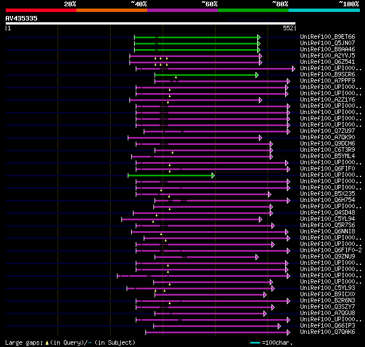The image size is (365, 347).
Task: Click the UniRef100_A2Z1Y6 label
Action: click(x=327, y=100)
